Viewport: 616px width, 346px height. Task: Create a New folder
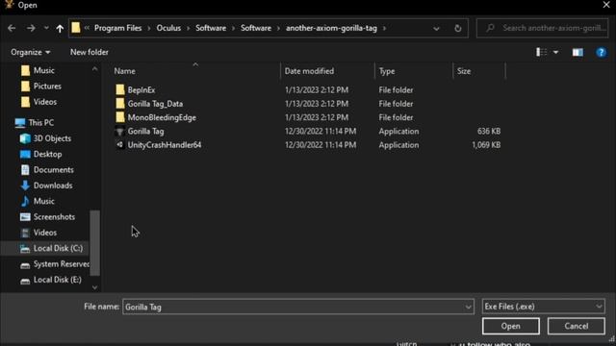click(x=90, y=52)
